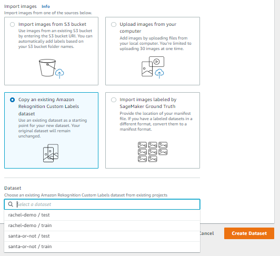
Task: Click the computer image upload illustration icon
Action: click(153, 67)
